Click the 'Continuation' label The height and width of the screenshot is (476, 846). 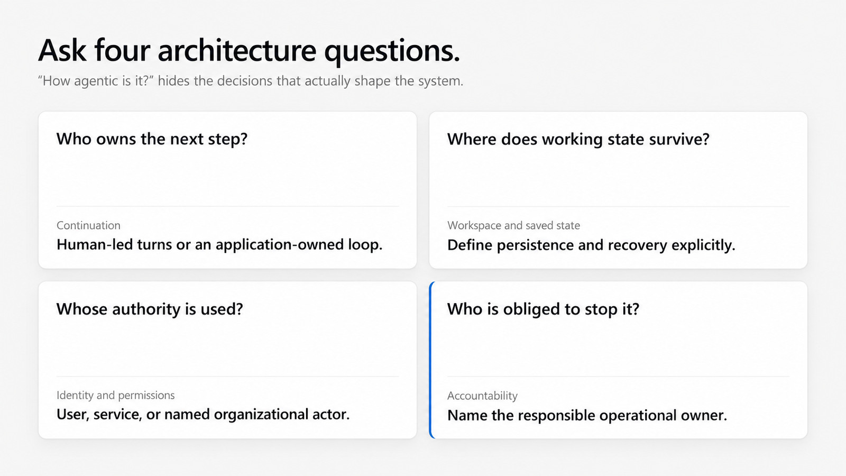click(88, 225)
